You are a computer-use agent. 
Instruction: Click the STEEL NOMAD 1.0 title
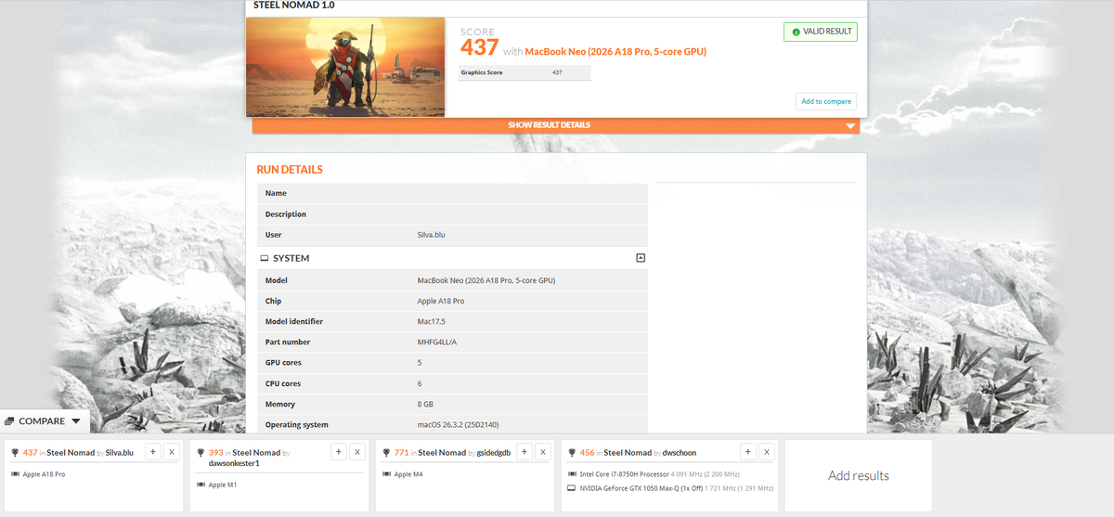(x=294, y=5)
